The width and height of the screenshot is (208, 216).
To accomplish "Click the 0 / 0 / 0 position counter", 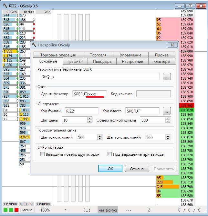I will point(189,210).
